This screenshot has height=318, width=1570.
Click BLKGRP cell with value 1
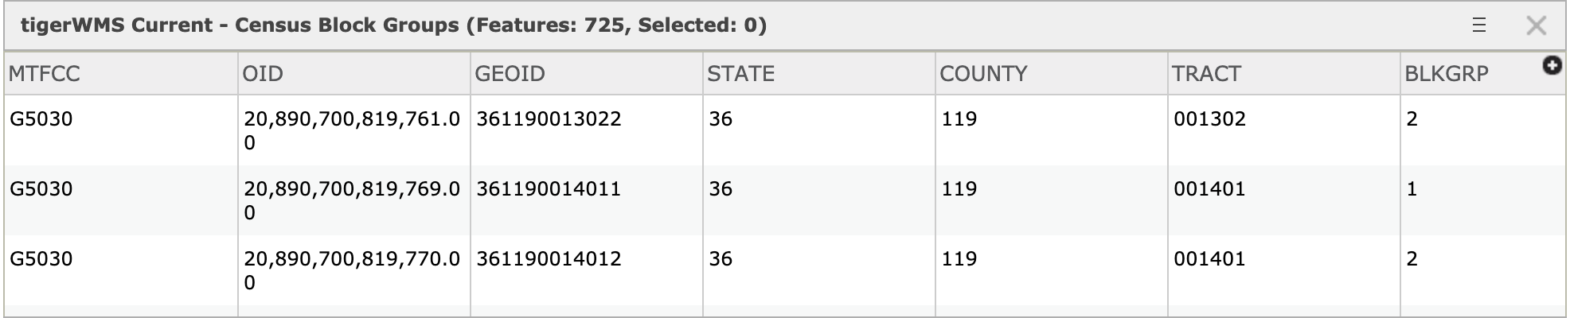(1412, 189)
